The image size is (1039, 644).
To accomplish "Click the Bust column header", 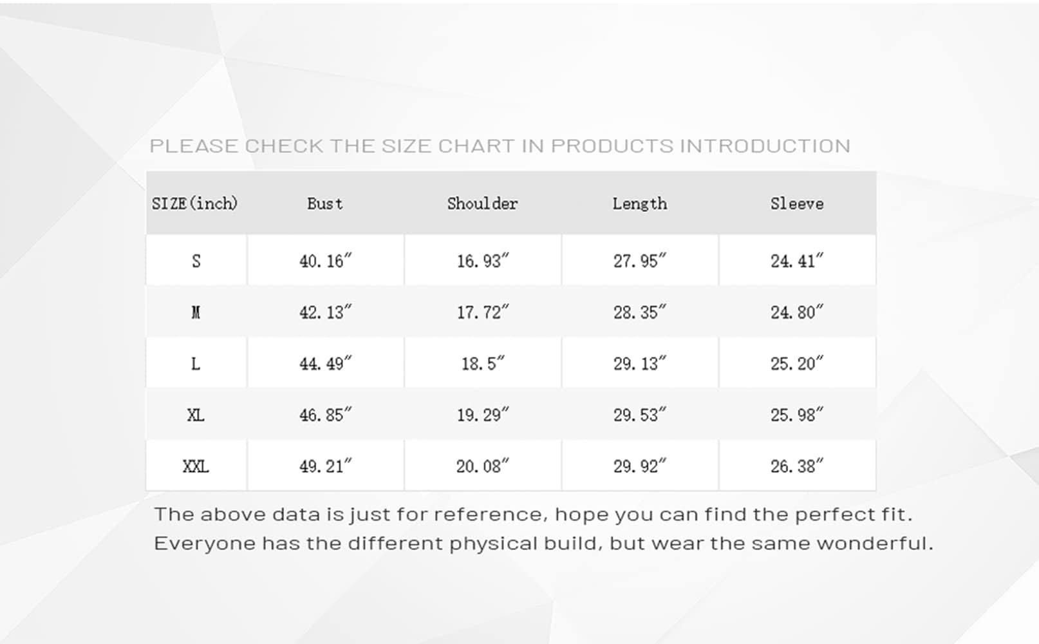I will [x=325, y=204].
